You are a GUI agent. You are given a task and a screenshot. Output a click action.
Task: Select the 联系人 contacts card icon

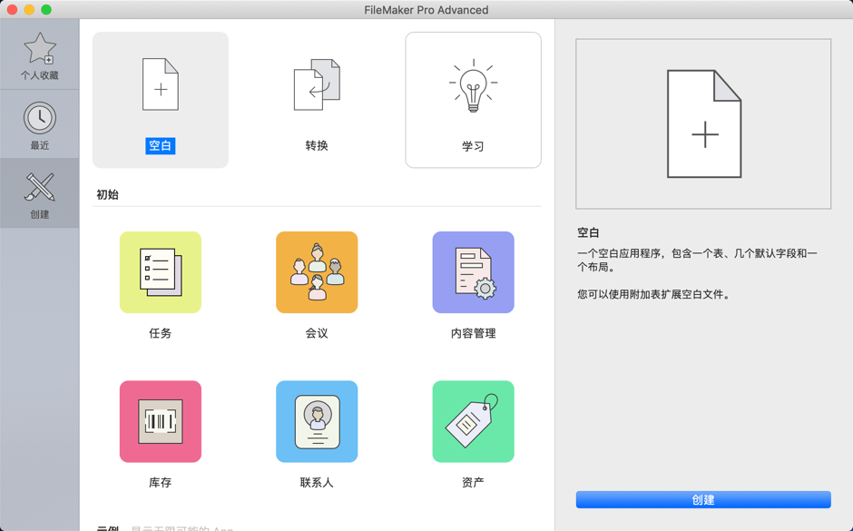[317, 421]
